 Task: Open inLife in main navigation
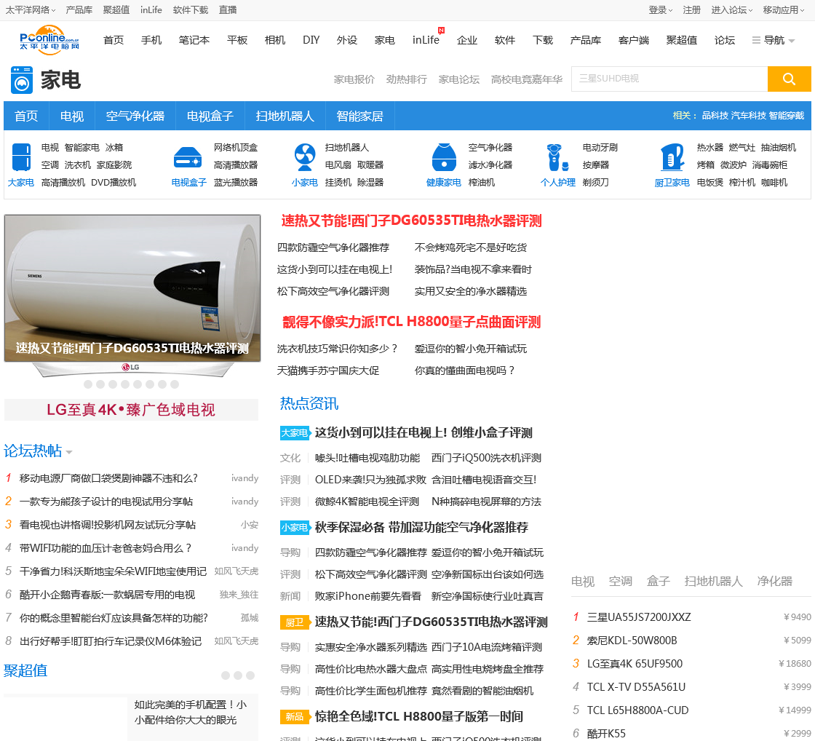pos(426,40)
